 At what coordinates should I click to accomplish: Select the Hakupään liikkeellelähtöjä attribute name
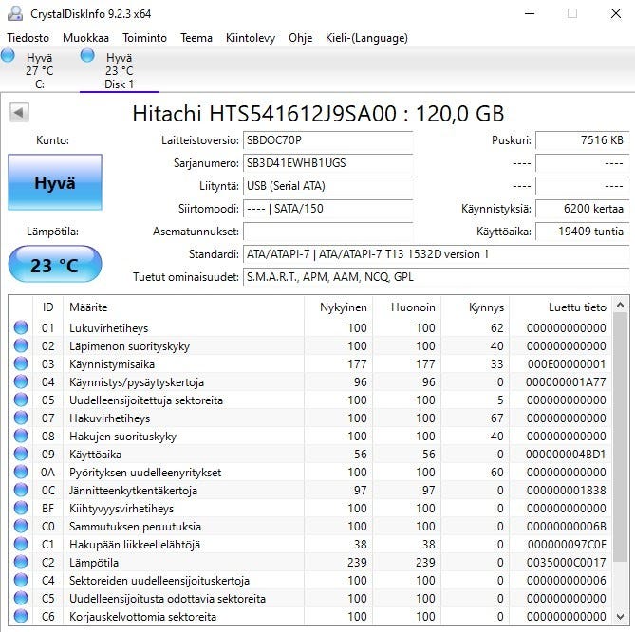135,545
